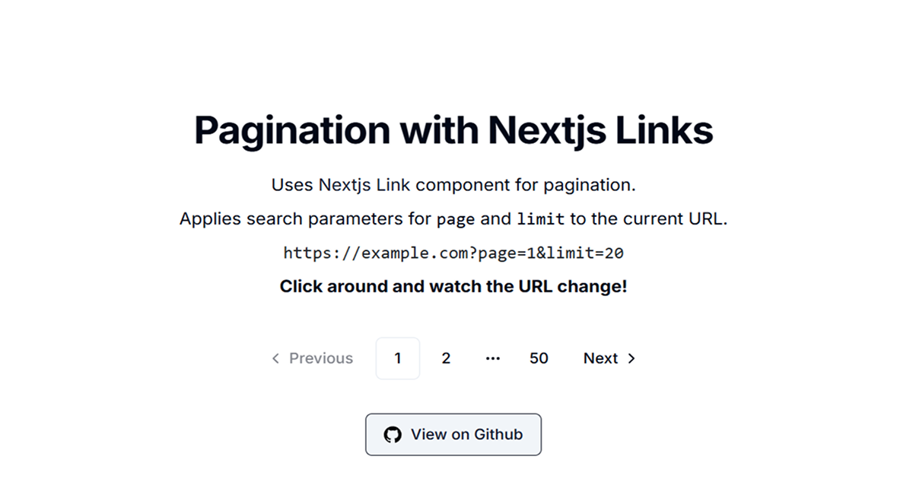Click the Previous label text

[320, 358]
